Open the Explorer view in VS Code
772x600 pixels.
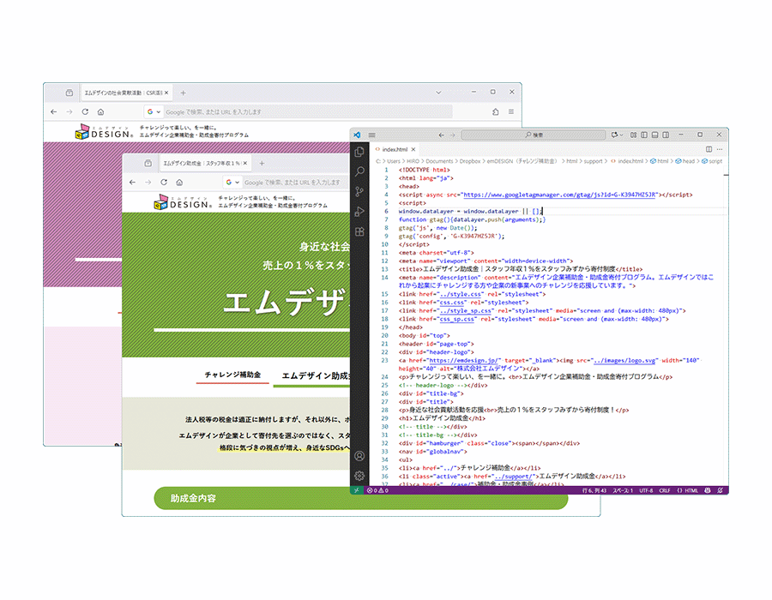(360, 153)
